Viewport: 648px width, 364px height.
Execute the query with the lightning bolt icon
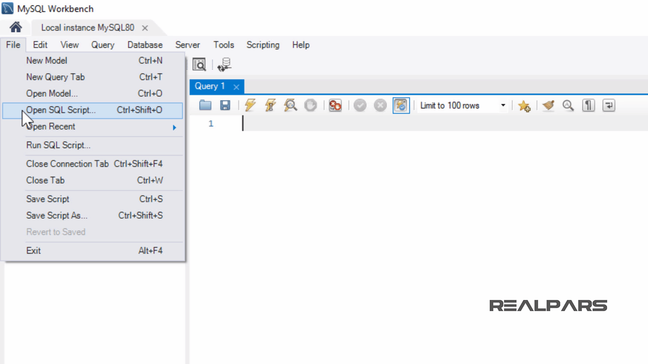coord(250,105)
